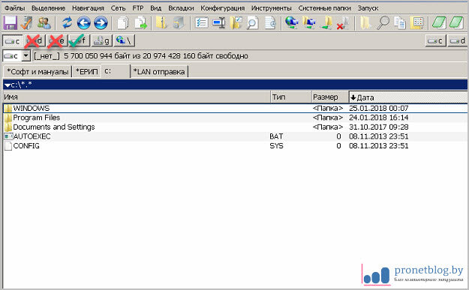This screenshot has width=469, height=290.
Task: Open the Вкладки menu
Action: (181, 8)
